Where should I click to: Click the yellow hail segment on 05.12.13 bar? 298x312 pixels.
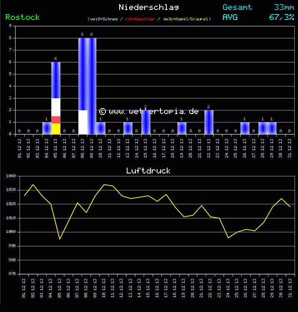coord(56,129)
